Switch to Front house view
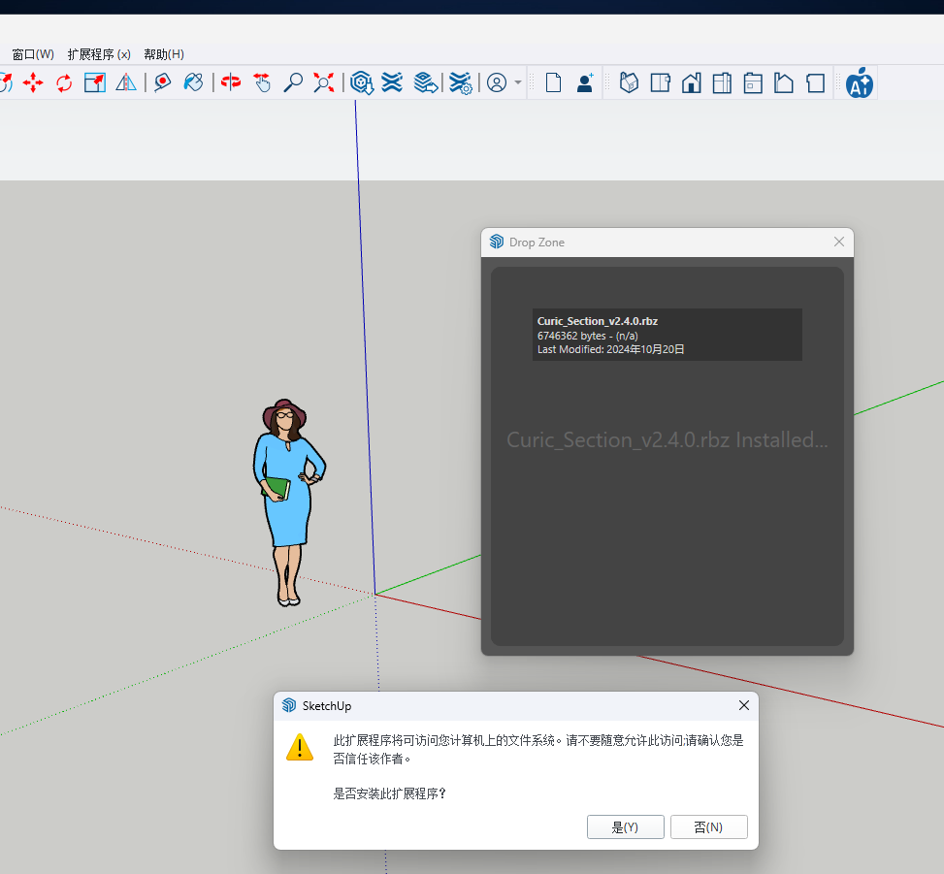Screen dimensions: 944x874 (691, 82)
